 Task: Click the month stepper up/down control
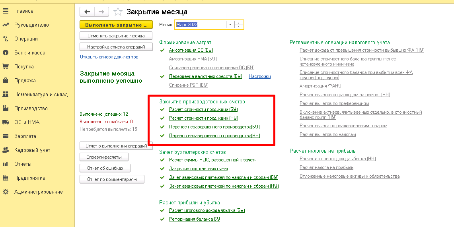pyautogui.click(x=239, y=25)
